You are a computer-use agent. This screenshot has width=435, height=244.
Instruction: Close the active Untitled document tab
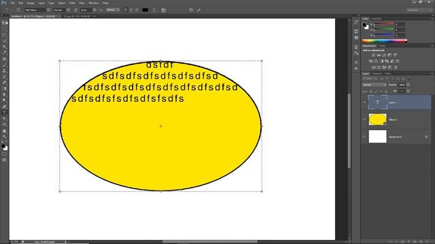click(x=59, y=16)
